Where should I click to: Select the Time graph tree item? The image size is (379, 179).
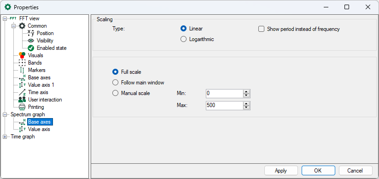[x=23, y=137]
